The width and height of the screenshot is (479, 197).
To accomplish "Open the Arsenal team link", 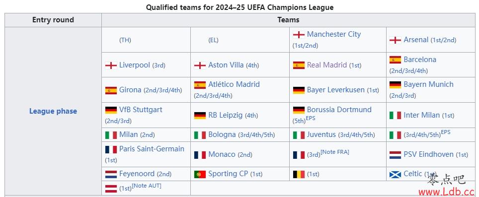I will [416, 40].
